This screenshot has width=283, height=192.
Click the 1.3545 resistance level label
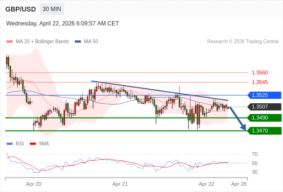(259, 82)
